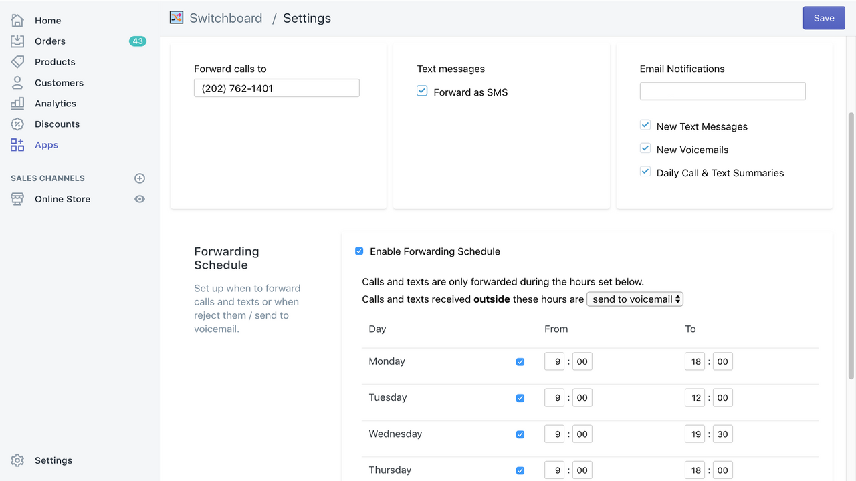Click the Day column header
Viewport: 856px width, 481px height.
(x=377, y=329)
